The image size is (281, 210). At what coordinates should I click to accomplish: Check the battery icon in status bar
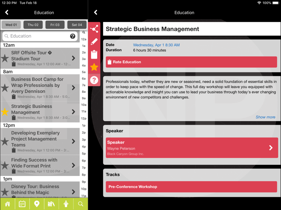(x=276, y=3)
